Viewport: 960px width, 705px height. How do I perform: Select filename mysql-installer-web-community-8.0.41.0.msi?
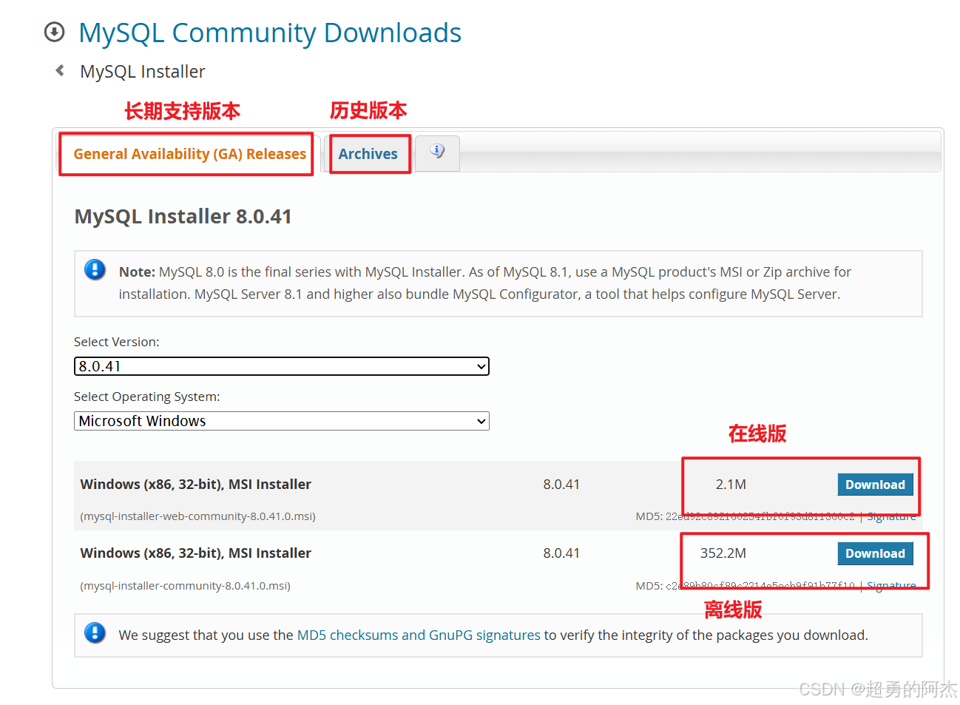point(197,516)
